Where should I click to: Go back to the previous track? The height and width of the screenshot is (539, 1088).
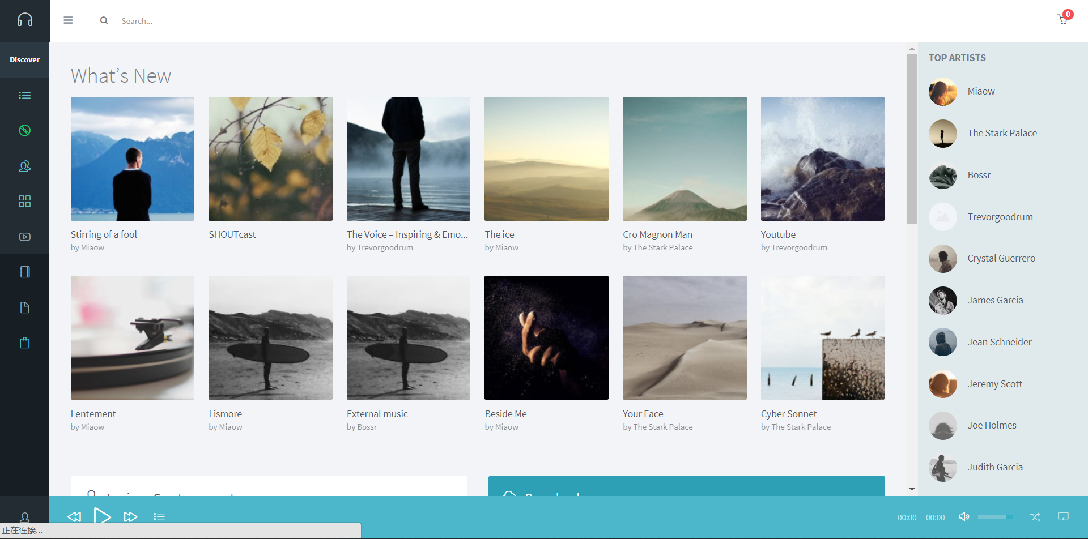click(74, 516)
